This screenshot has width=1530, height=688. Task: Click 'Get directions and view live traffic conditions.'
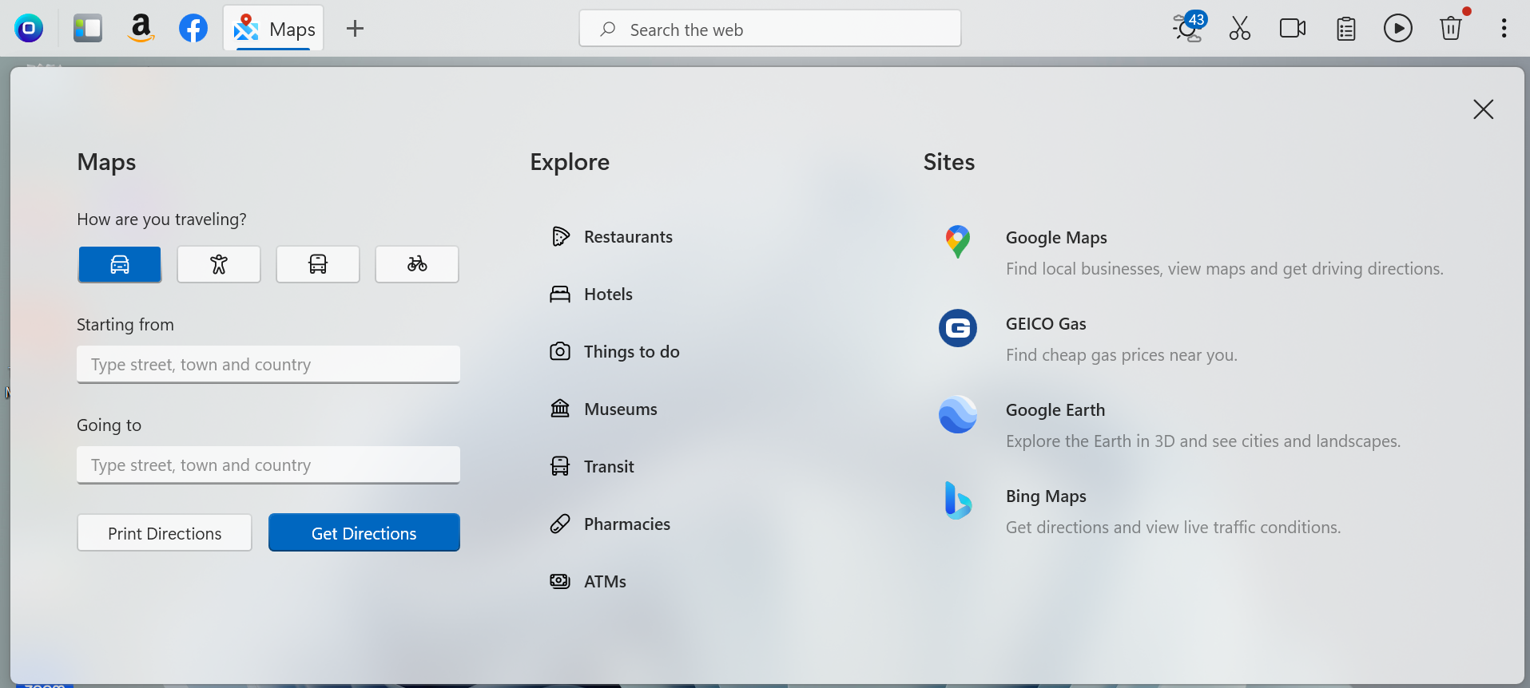1173,528
